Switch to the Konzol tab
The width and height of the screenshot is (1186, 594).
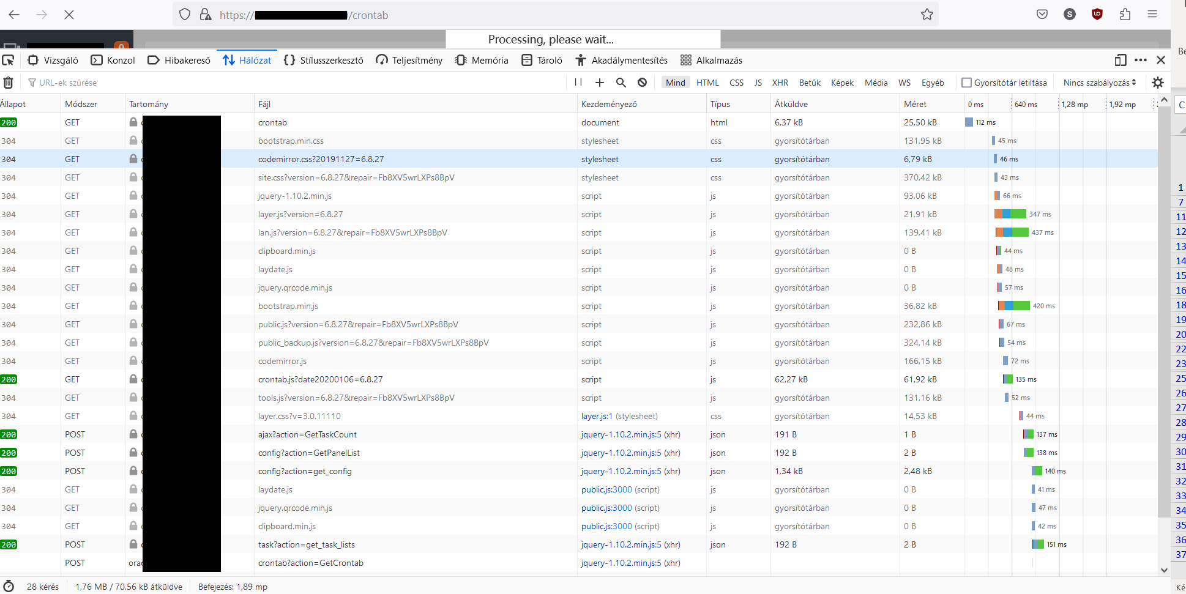tap(113, 60)
